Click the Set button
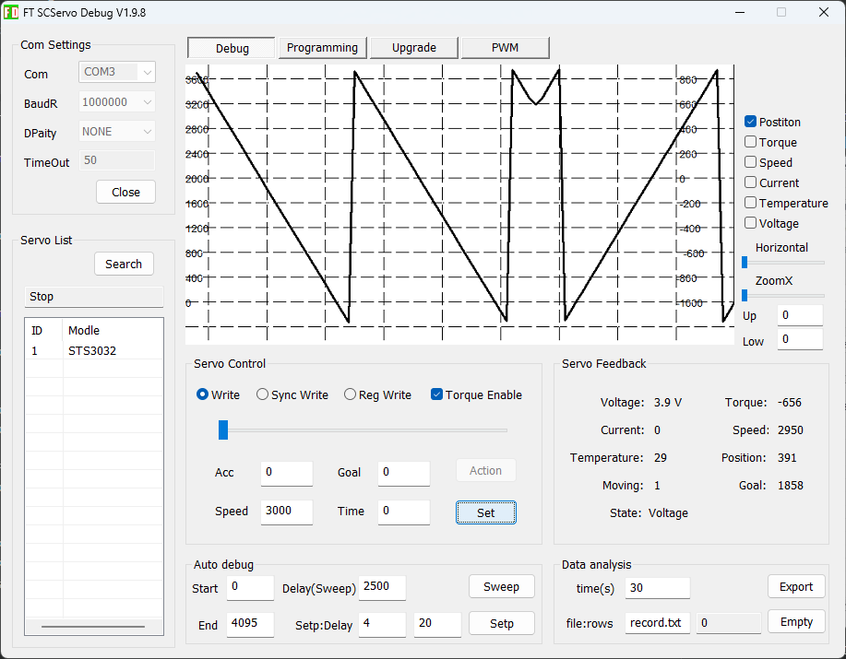Viewport: 846px width, 659px height. (485, 512)
